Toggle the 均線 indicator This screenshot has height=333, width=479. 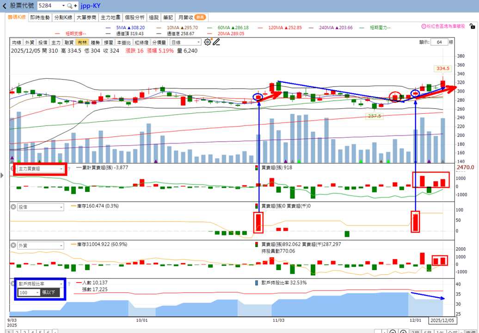pos(17,43)
